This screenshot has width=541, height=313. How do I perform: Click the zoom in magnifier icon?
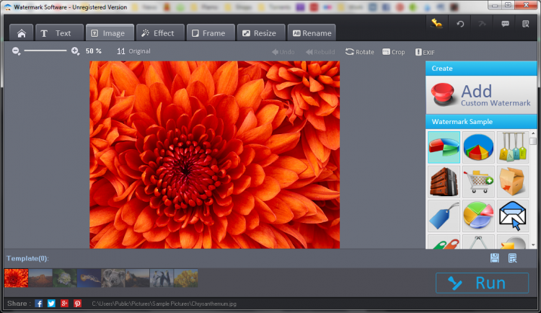pos(76,51)
